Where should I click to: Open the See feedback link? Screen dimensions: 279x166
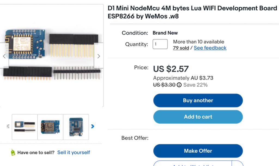pyautogui.click(x=210, y=48)
